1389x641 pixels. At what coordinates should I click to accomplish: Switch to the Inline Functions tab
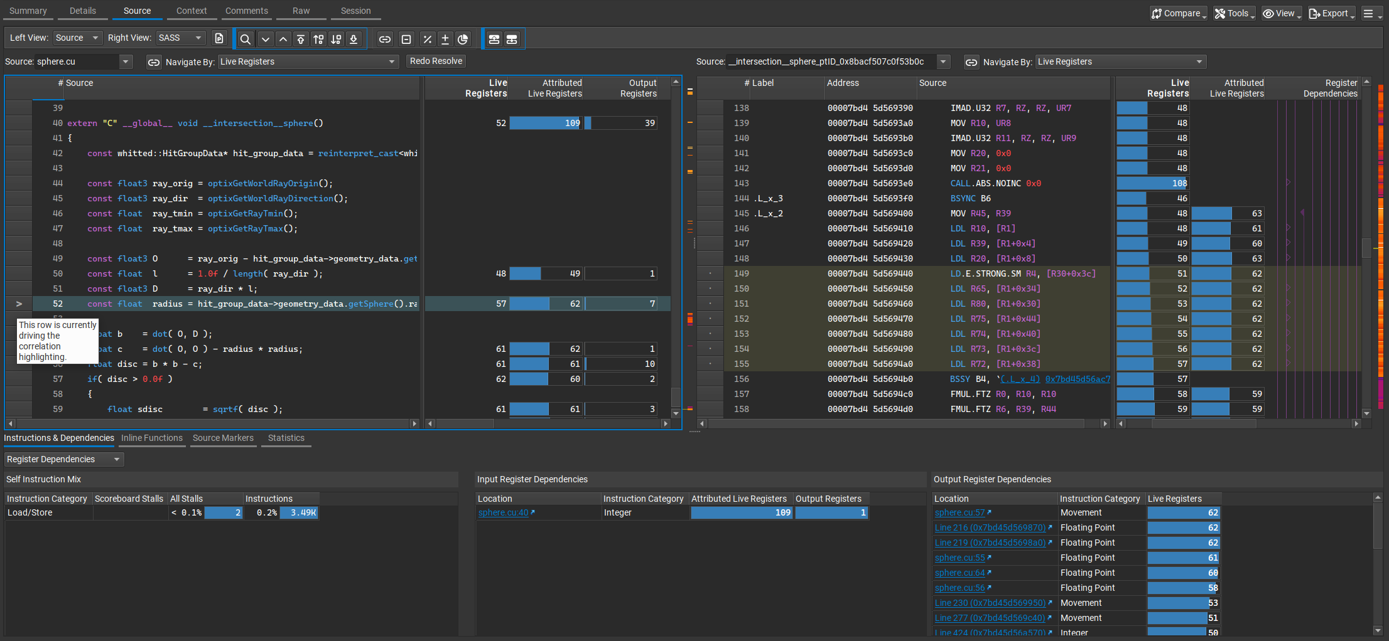[x=151, y=438]
